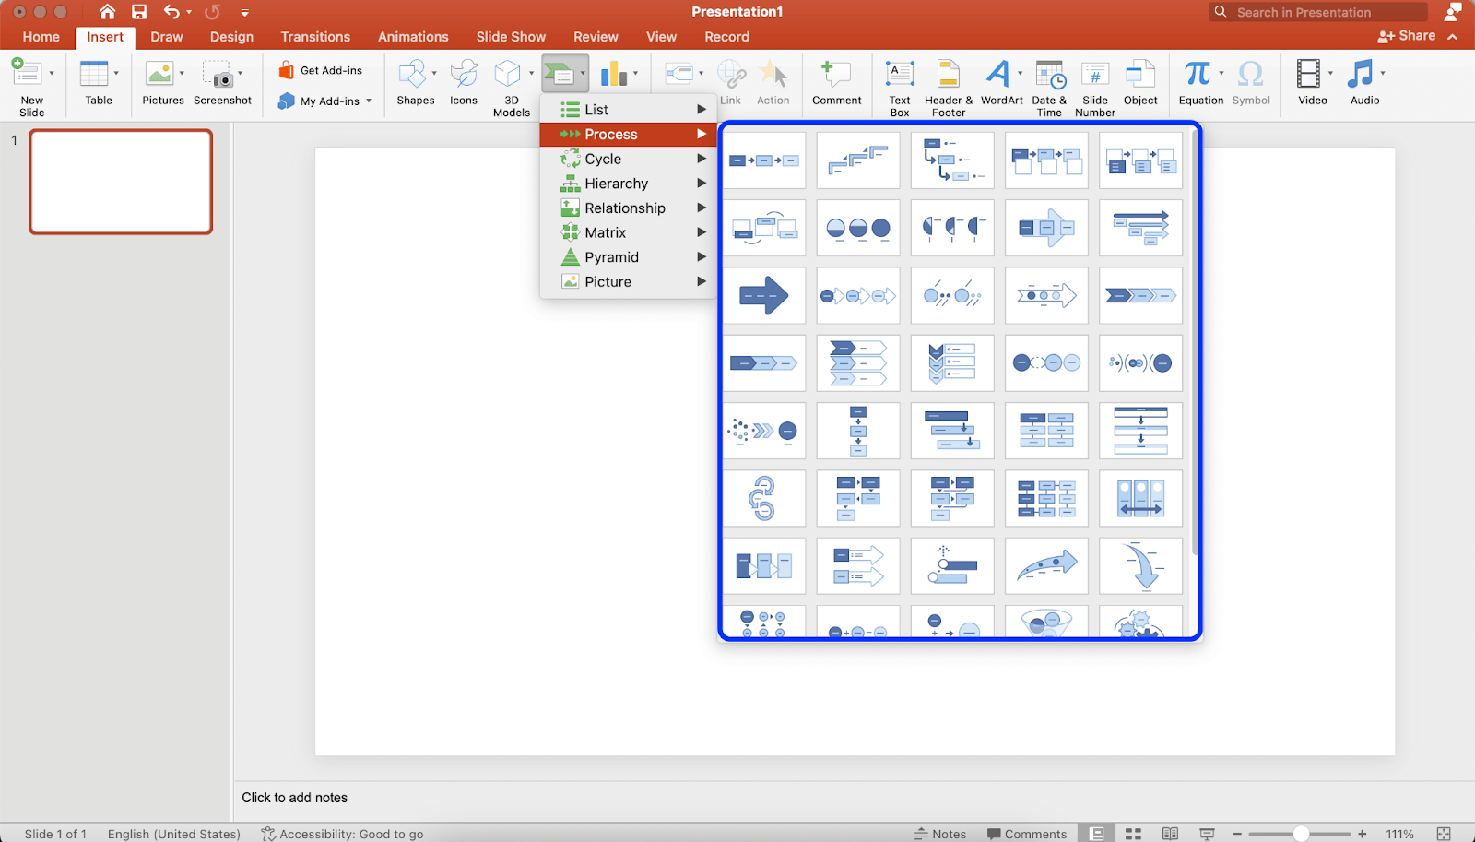Click the zoom slider handle
The height and width of the screenshot is (842, 1475).
tap(1301, 834)
